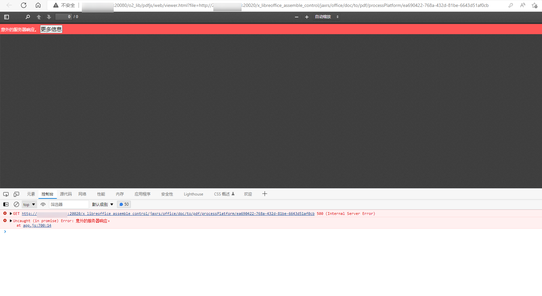Viewport: 542px width, 296px height.
Task: Open the top context dropdown
Action: point(29,204)
